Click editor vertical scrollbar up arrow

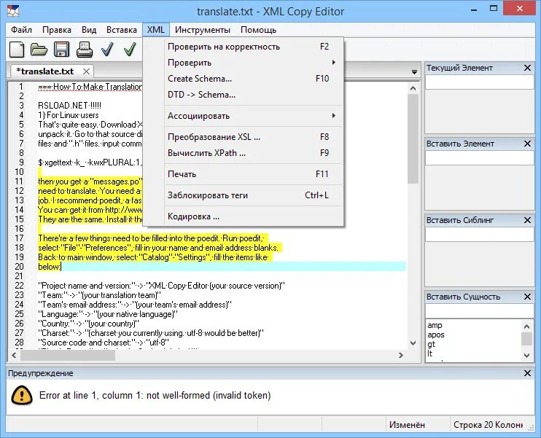coord(413,88)
